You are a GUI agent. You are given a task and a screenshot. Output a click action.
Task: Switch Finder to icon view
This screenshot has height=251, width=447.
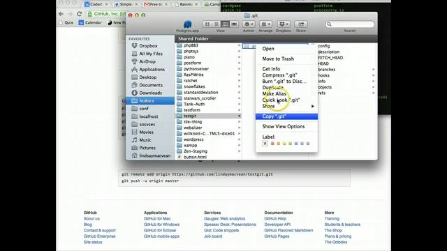pos(207,24)
